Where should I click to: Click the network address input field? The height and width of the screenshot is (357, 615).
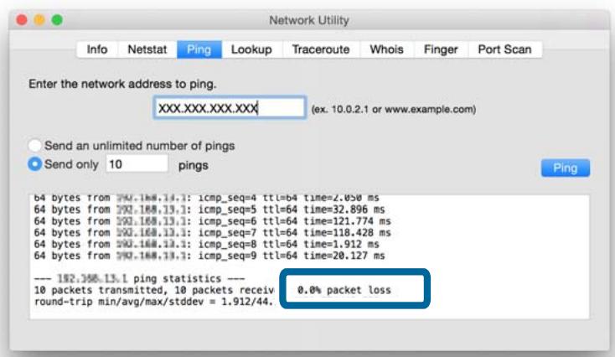[x=230, y=107]
